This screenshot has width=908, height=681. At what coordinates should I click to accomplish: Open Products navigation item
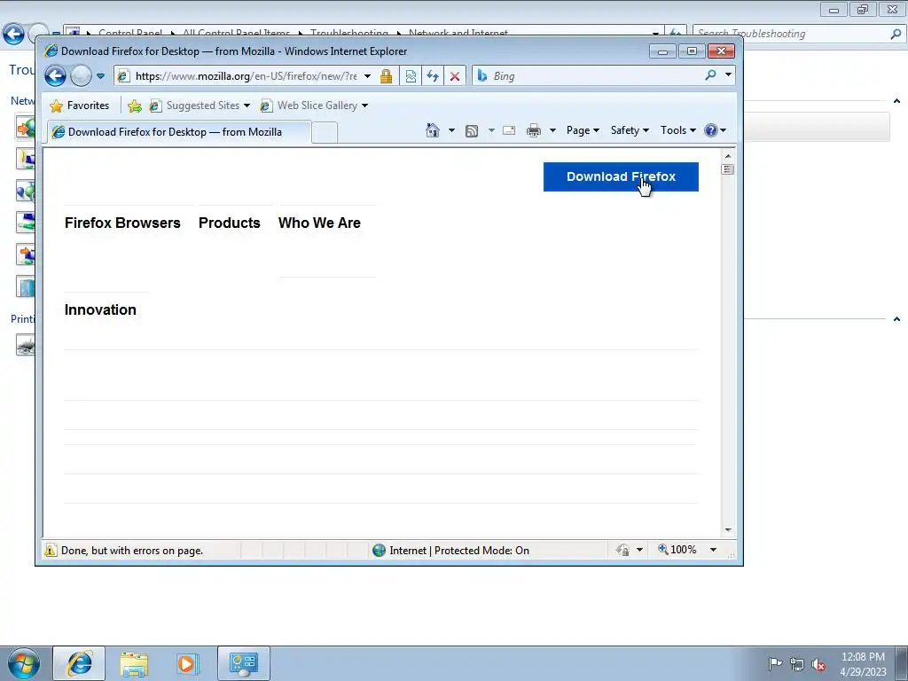[x=230, y=223]
